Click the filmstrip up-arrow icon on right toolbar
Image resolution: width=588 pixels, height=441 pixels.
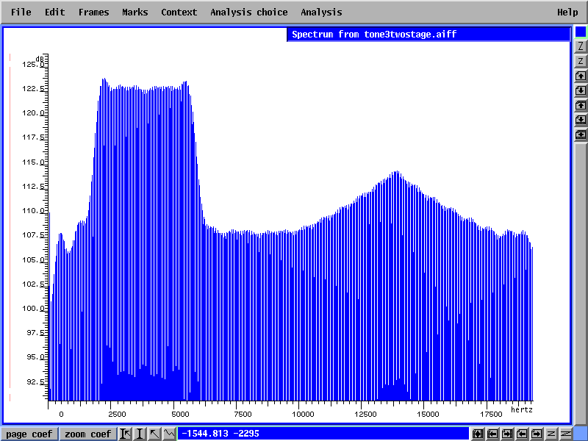(581, 105)
